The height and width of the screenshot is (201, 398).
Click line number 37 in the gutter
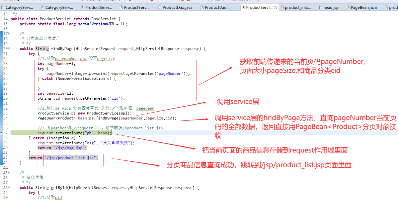(x=5, y=133)
